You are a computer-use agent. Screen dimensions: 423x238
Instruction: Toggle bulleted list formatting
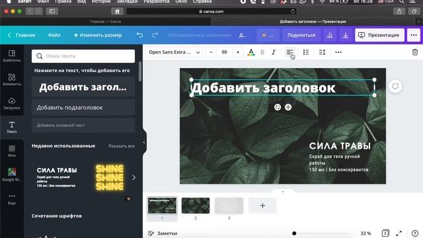click(305, 52)
